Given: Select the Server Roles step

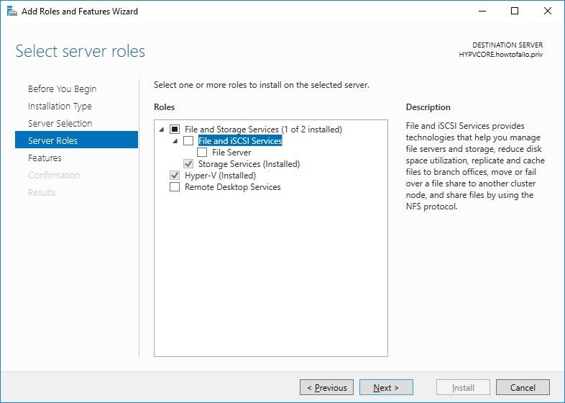Looking at the screenshot, I should [x=52, y=141].
